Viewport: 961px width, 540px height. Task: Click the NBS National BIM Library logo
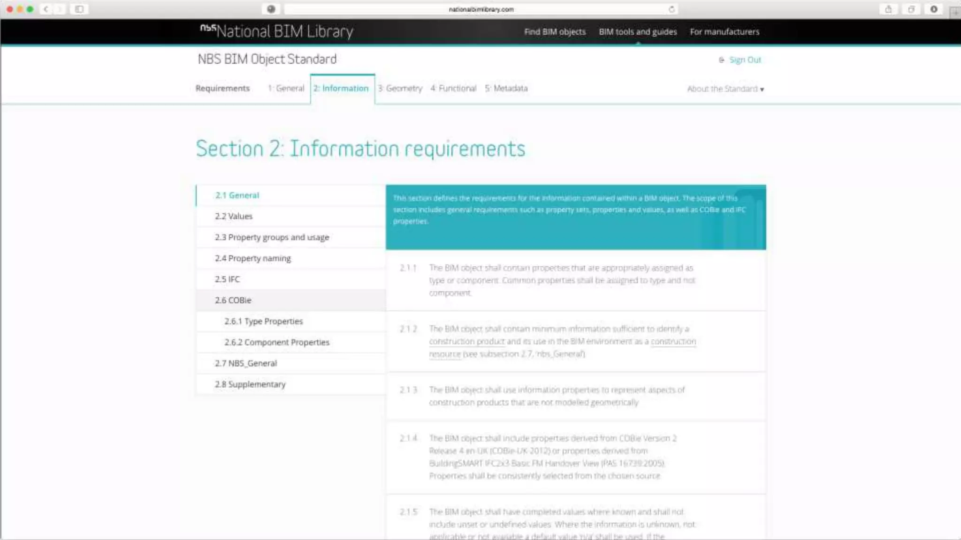(276, 31)
